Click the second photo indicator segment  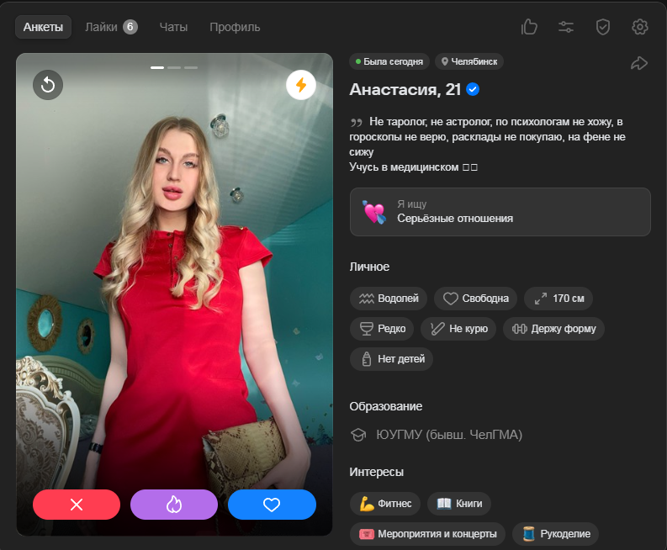coord(174,67)
